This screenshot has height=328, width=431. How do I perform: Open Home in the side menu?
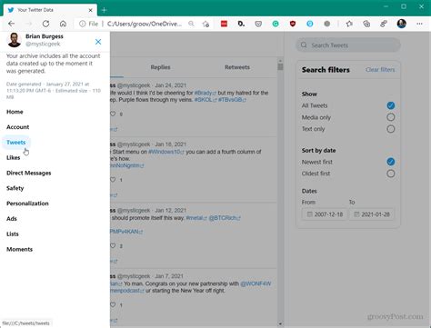click(15, 112)
